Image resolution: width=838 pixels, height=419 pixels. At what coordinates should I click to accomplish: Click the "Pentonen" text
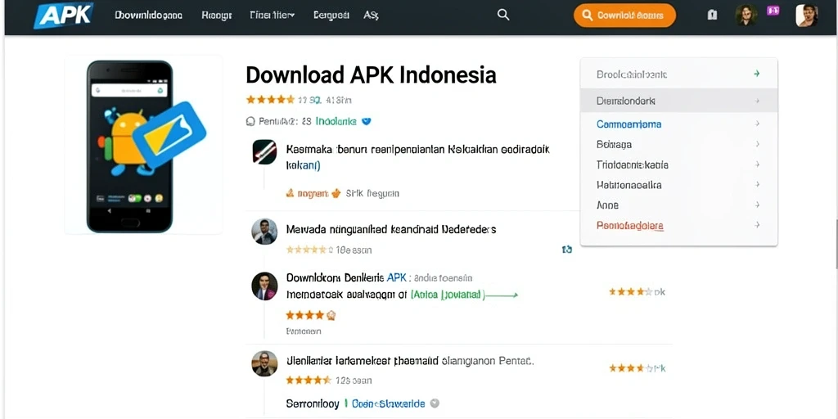[x=304, y=331]
